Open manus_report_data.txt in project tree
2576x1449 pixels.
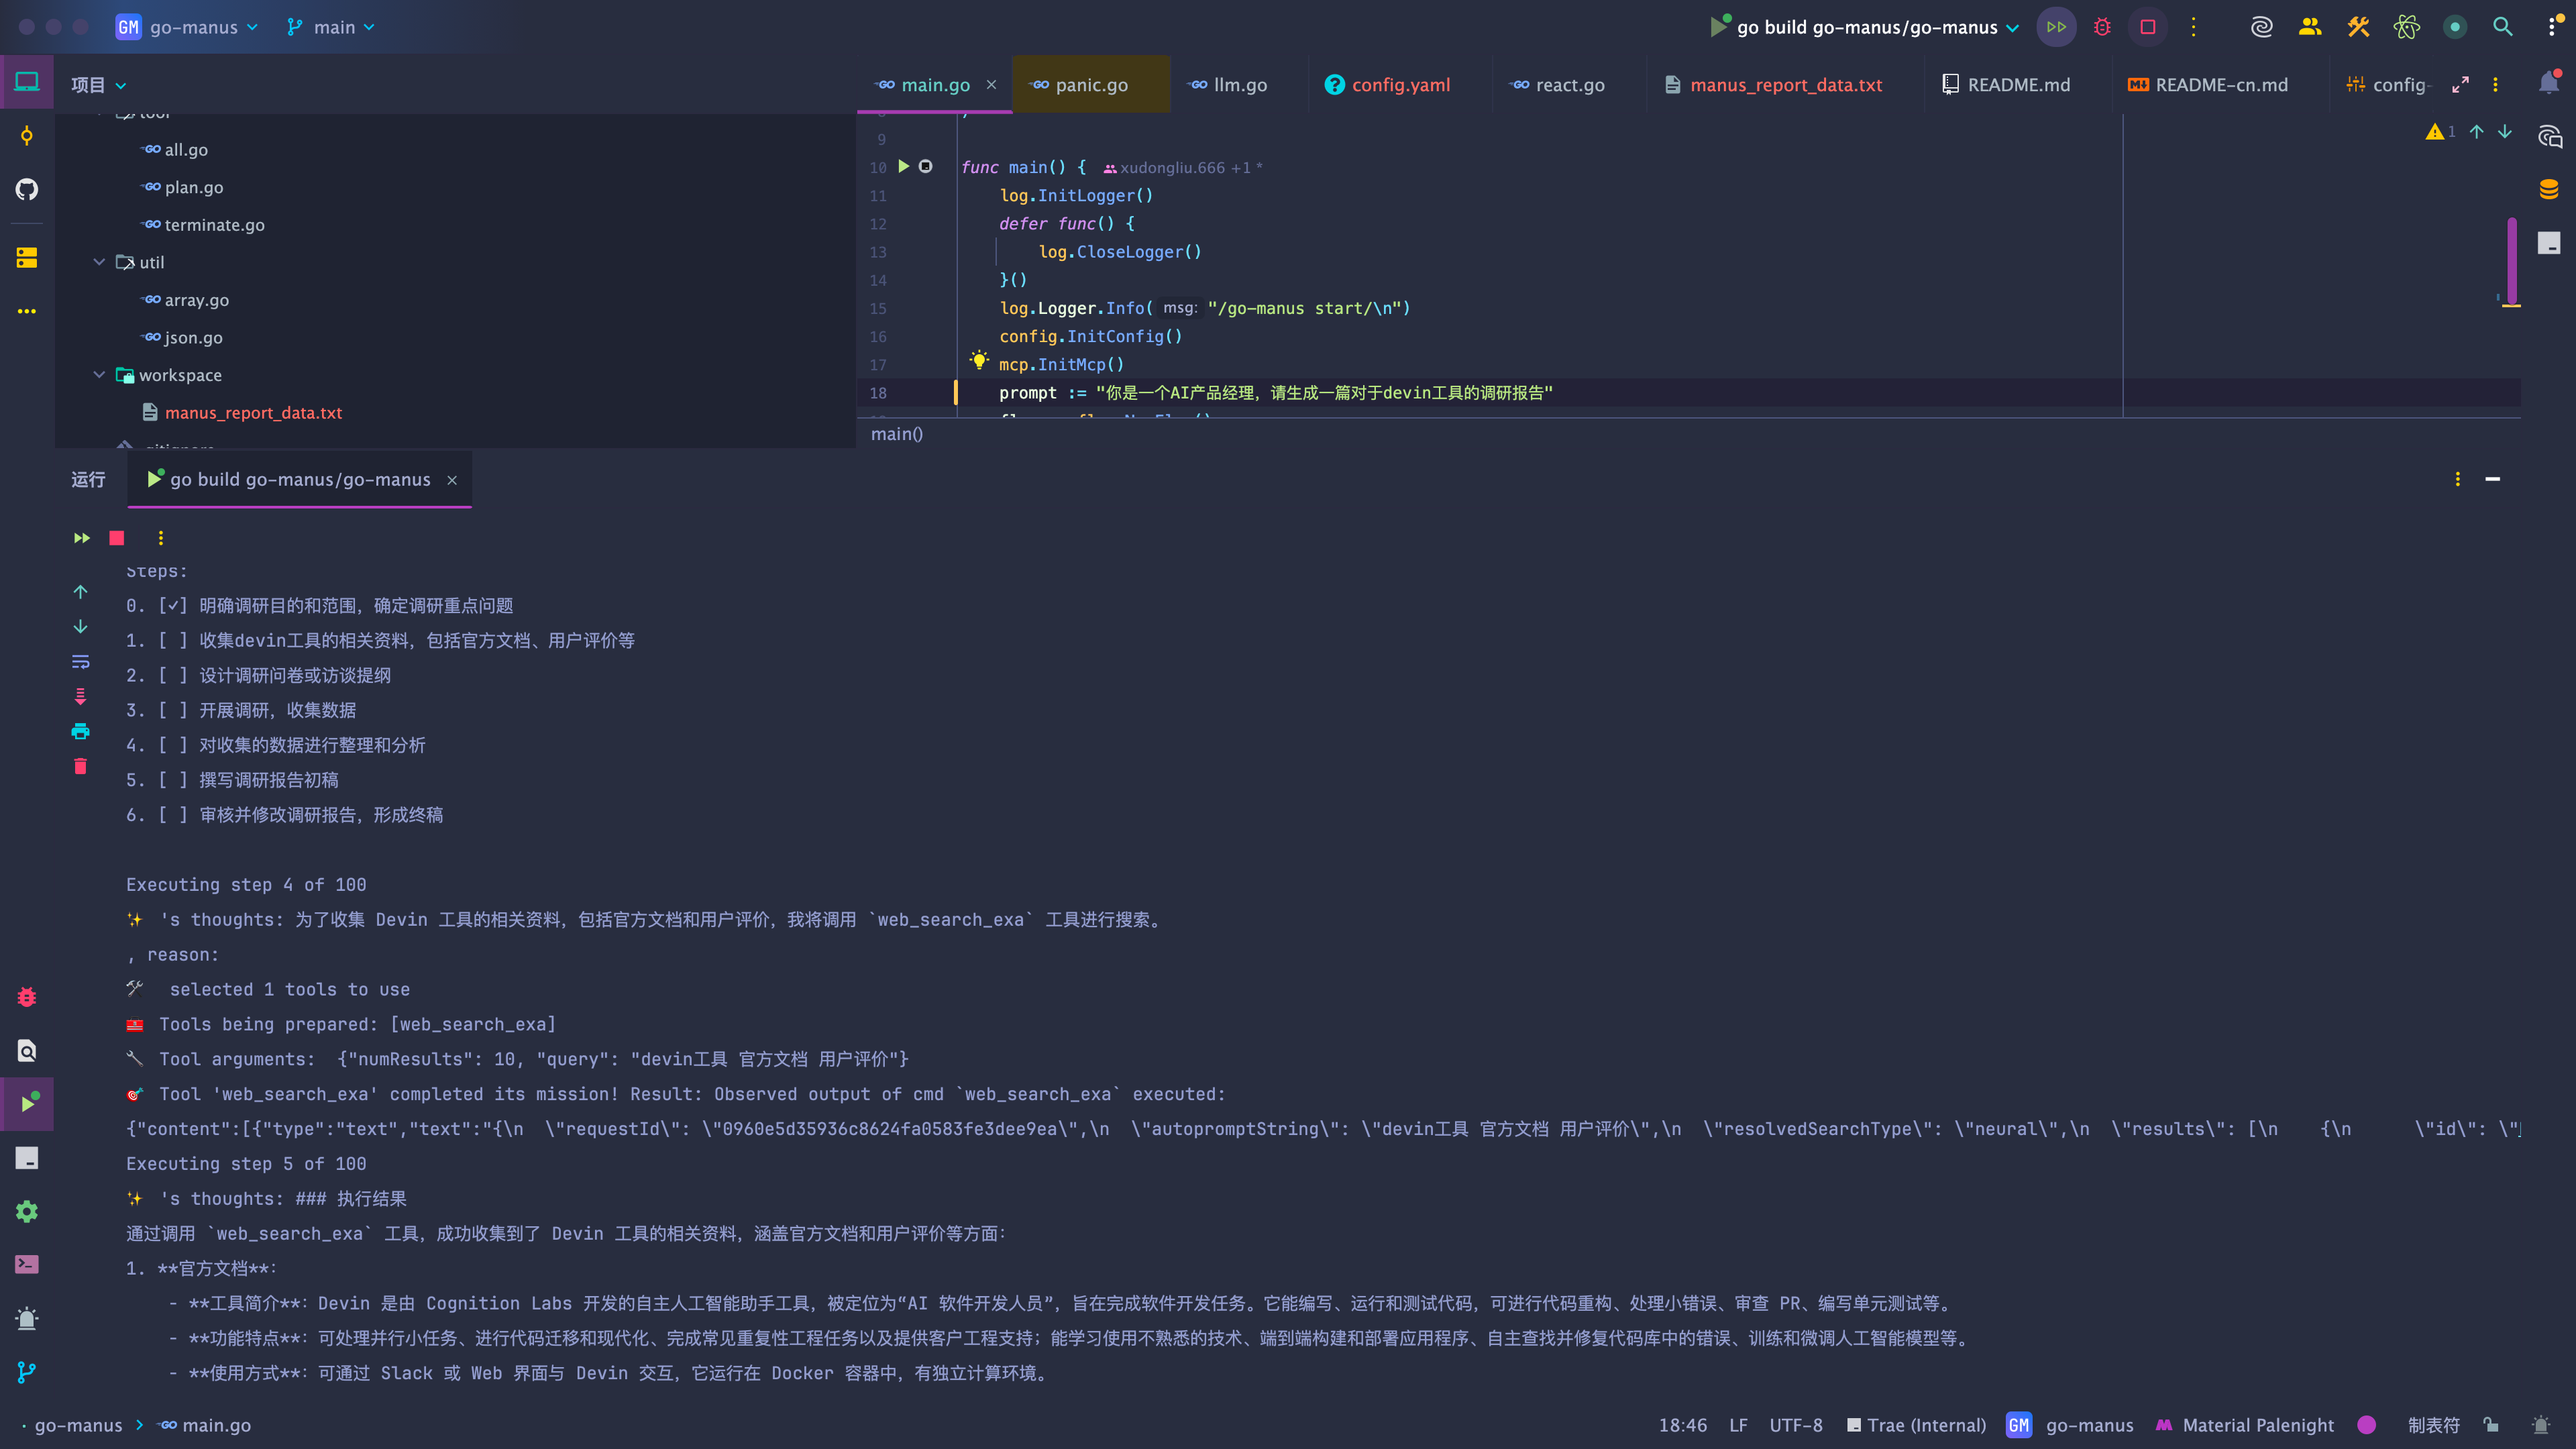click(x=253, y=413)
